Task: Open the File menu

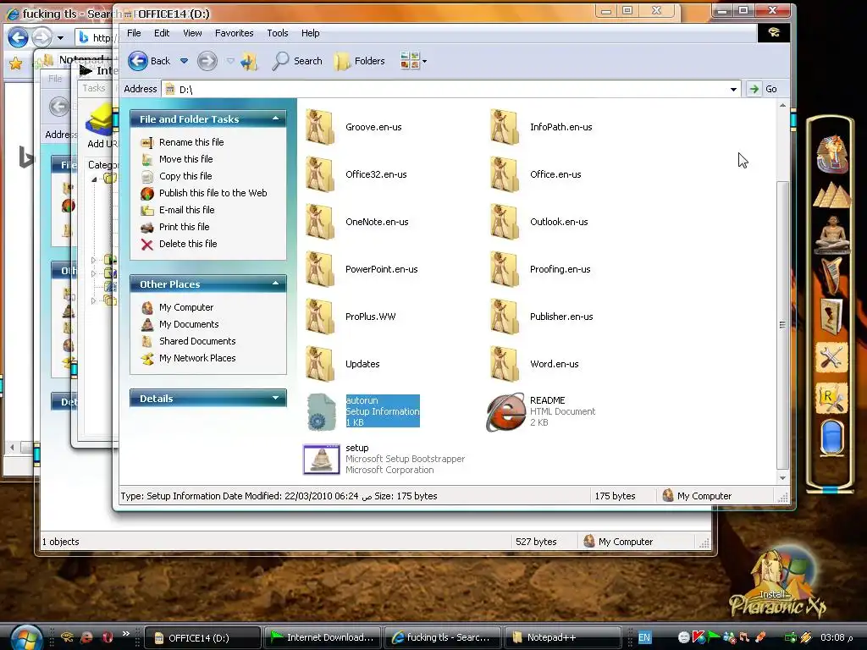Action: click(134, 33)
